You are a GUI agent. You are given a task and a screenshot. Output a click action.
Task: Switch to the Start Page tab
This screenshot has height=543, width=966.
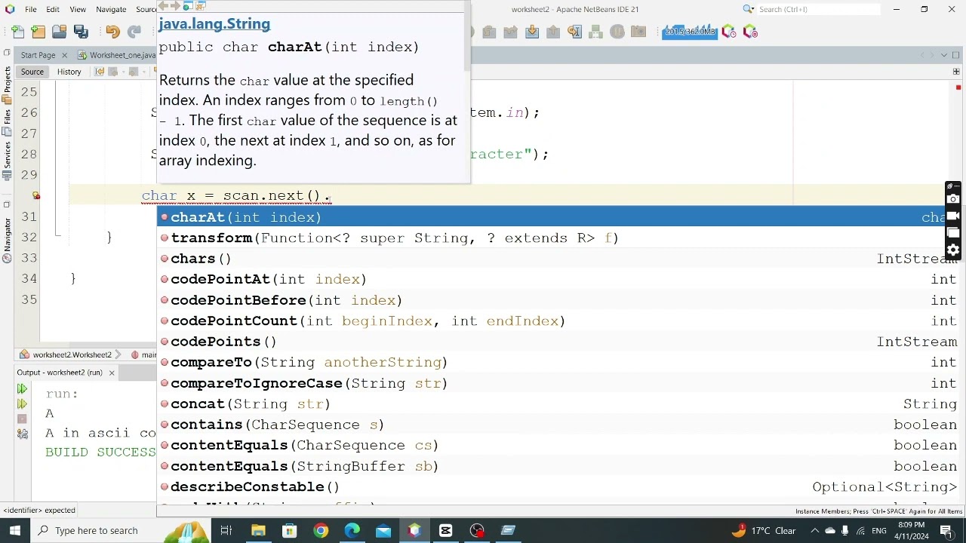(38, 55)
